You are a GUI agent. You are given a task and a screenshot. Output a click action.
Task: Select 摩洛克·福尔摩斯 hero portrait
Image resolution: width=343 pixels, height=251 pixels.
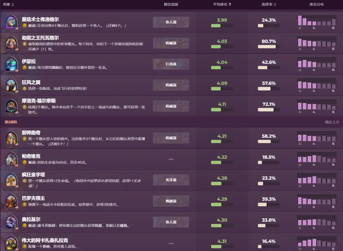click(12, 106)
